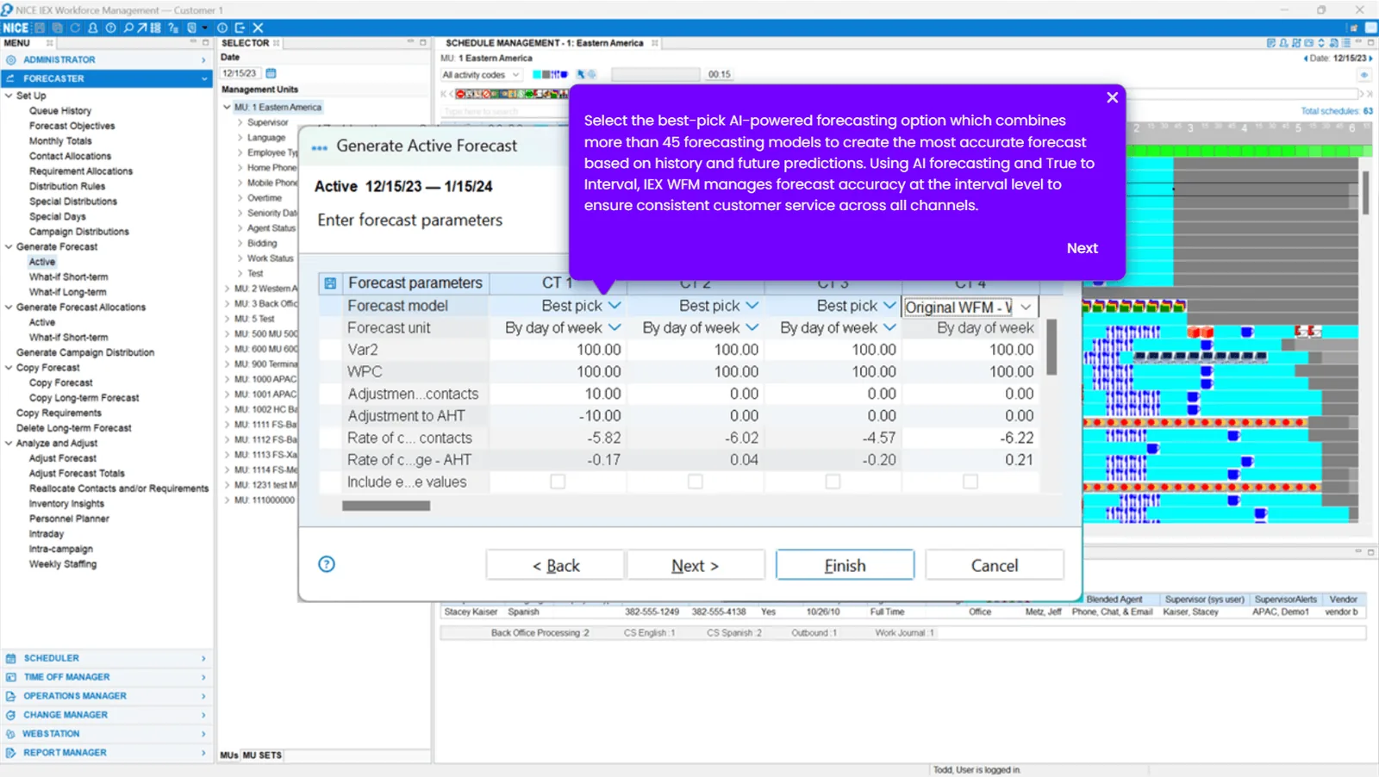Click the eye visibility icon in Schedule Management
This screenshot has height=777, width=1379.
click(x=1364, y=75)
